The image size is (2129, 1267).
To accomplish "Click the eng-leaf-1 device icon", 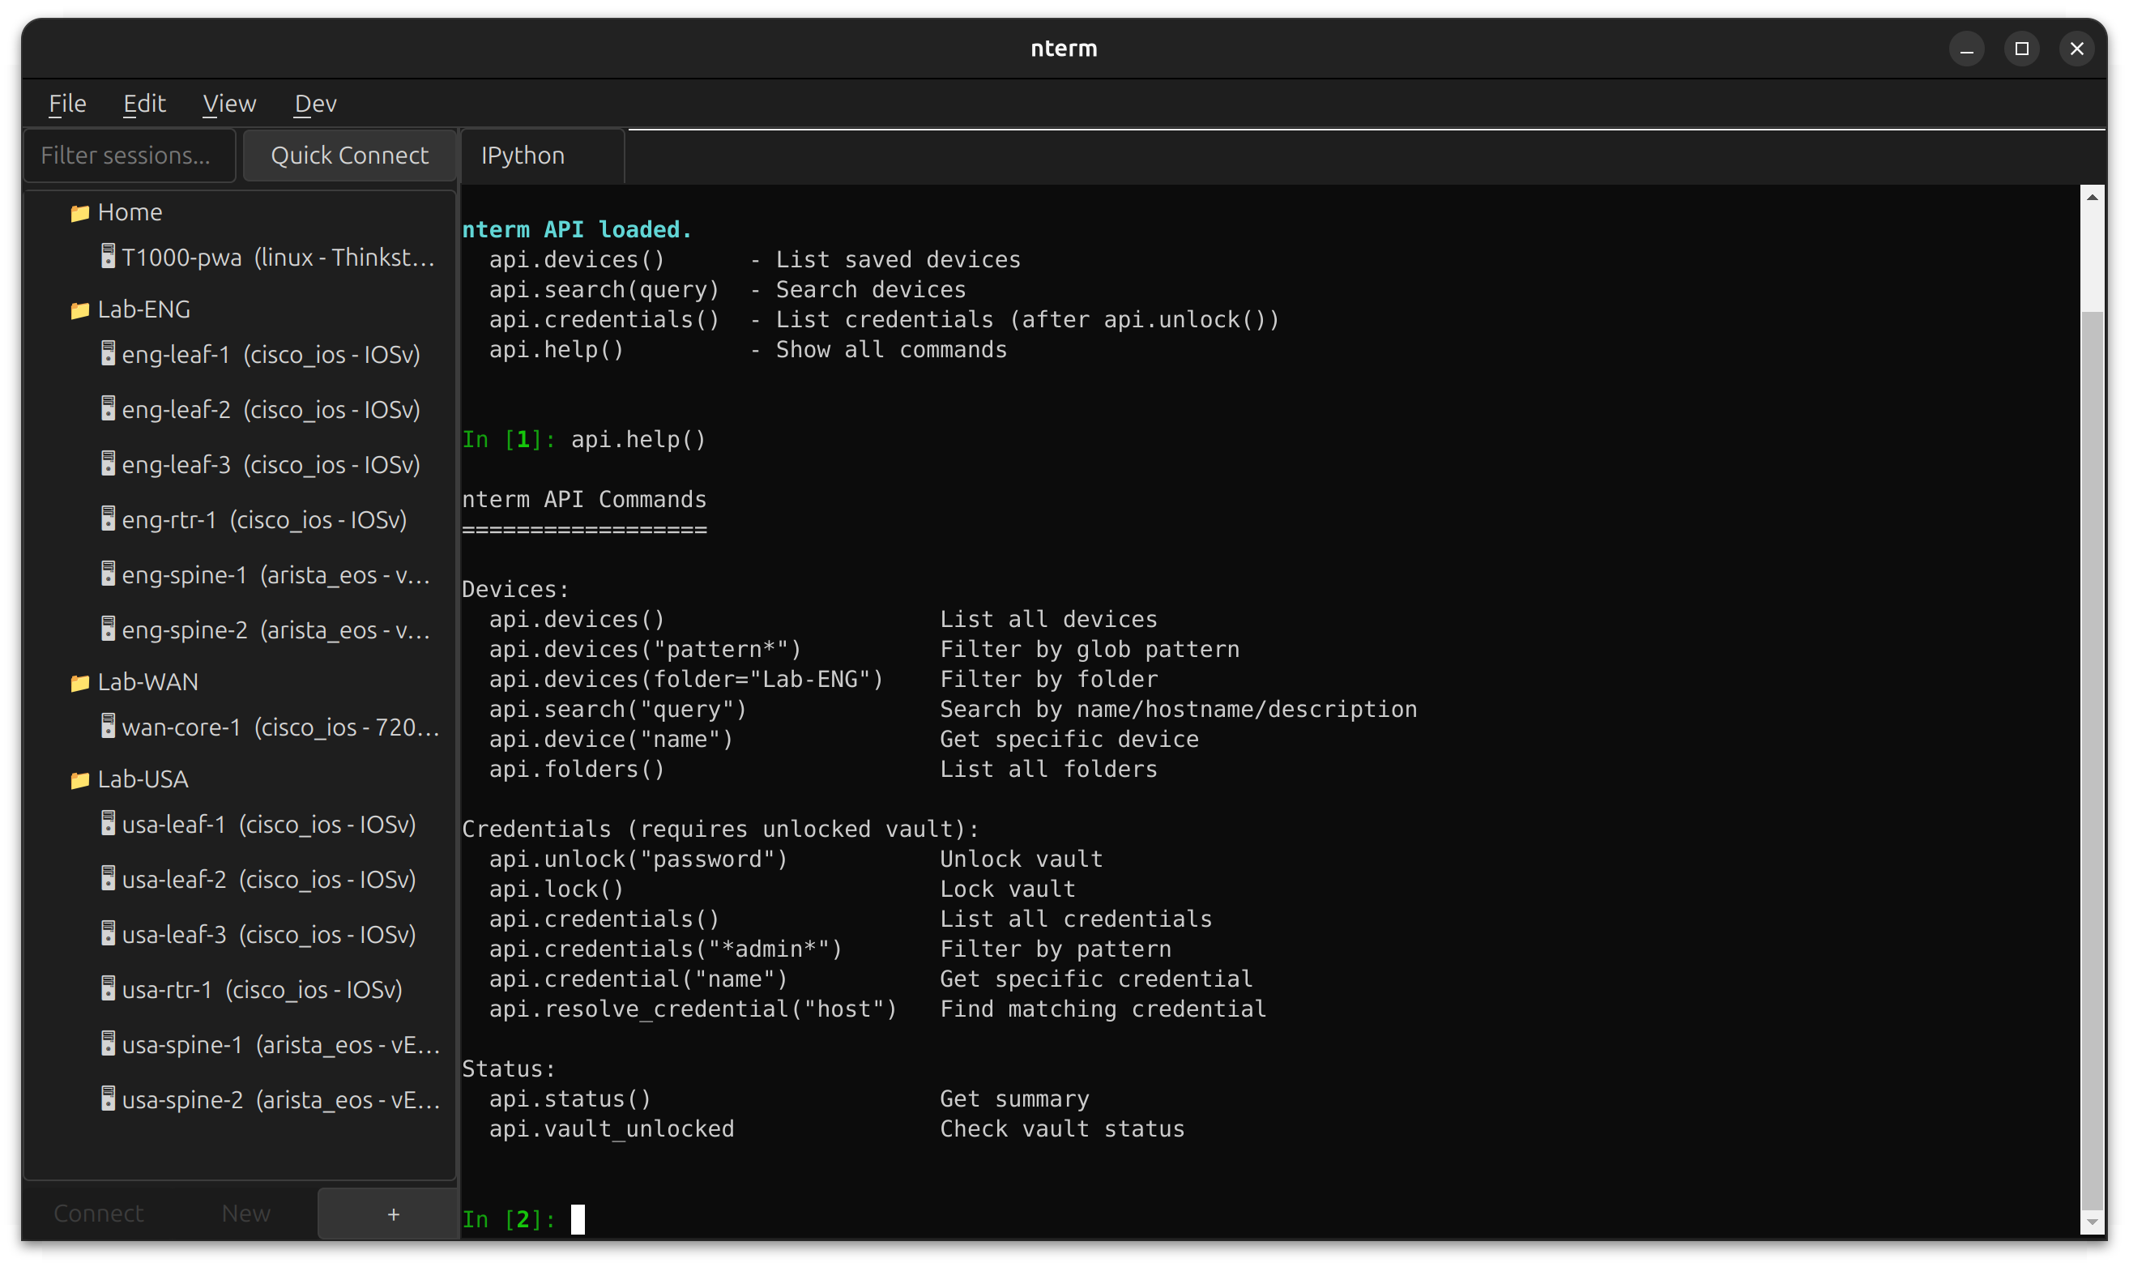I will point(108,353).
